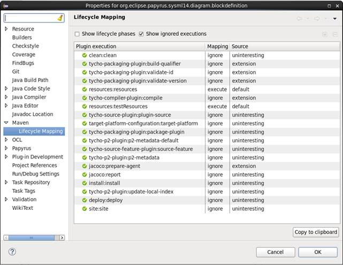Screen dimensions: 343x265
Task: Click green icon beside tycho-p2-plugin:p2-metadata-default
Action: (x=85, y=141)
